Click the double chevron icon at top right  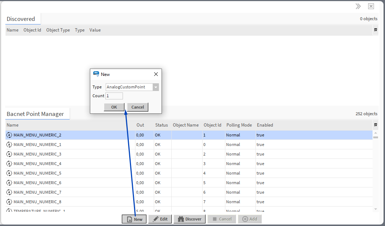pos(358,6)
